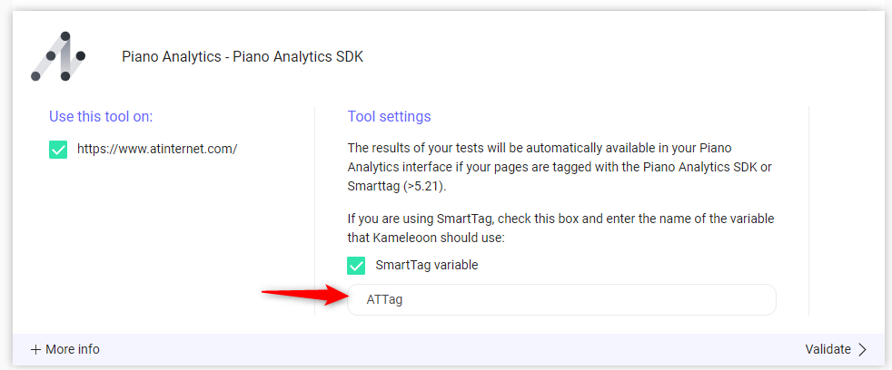Viewport: 892px width, 370px height.
Task: Click the paragraph starting "If you are using SmartTag"
Action: (x=560, y=228)
